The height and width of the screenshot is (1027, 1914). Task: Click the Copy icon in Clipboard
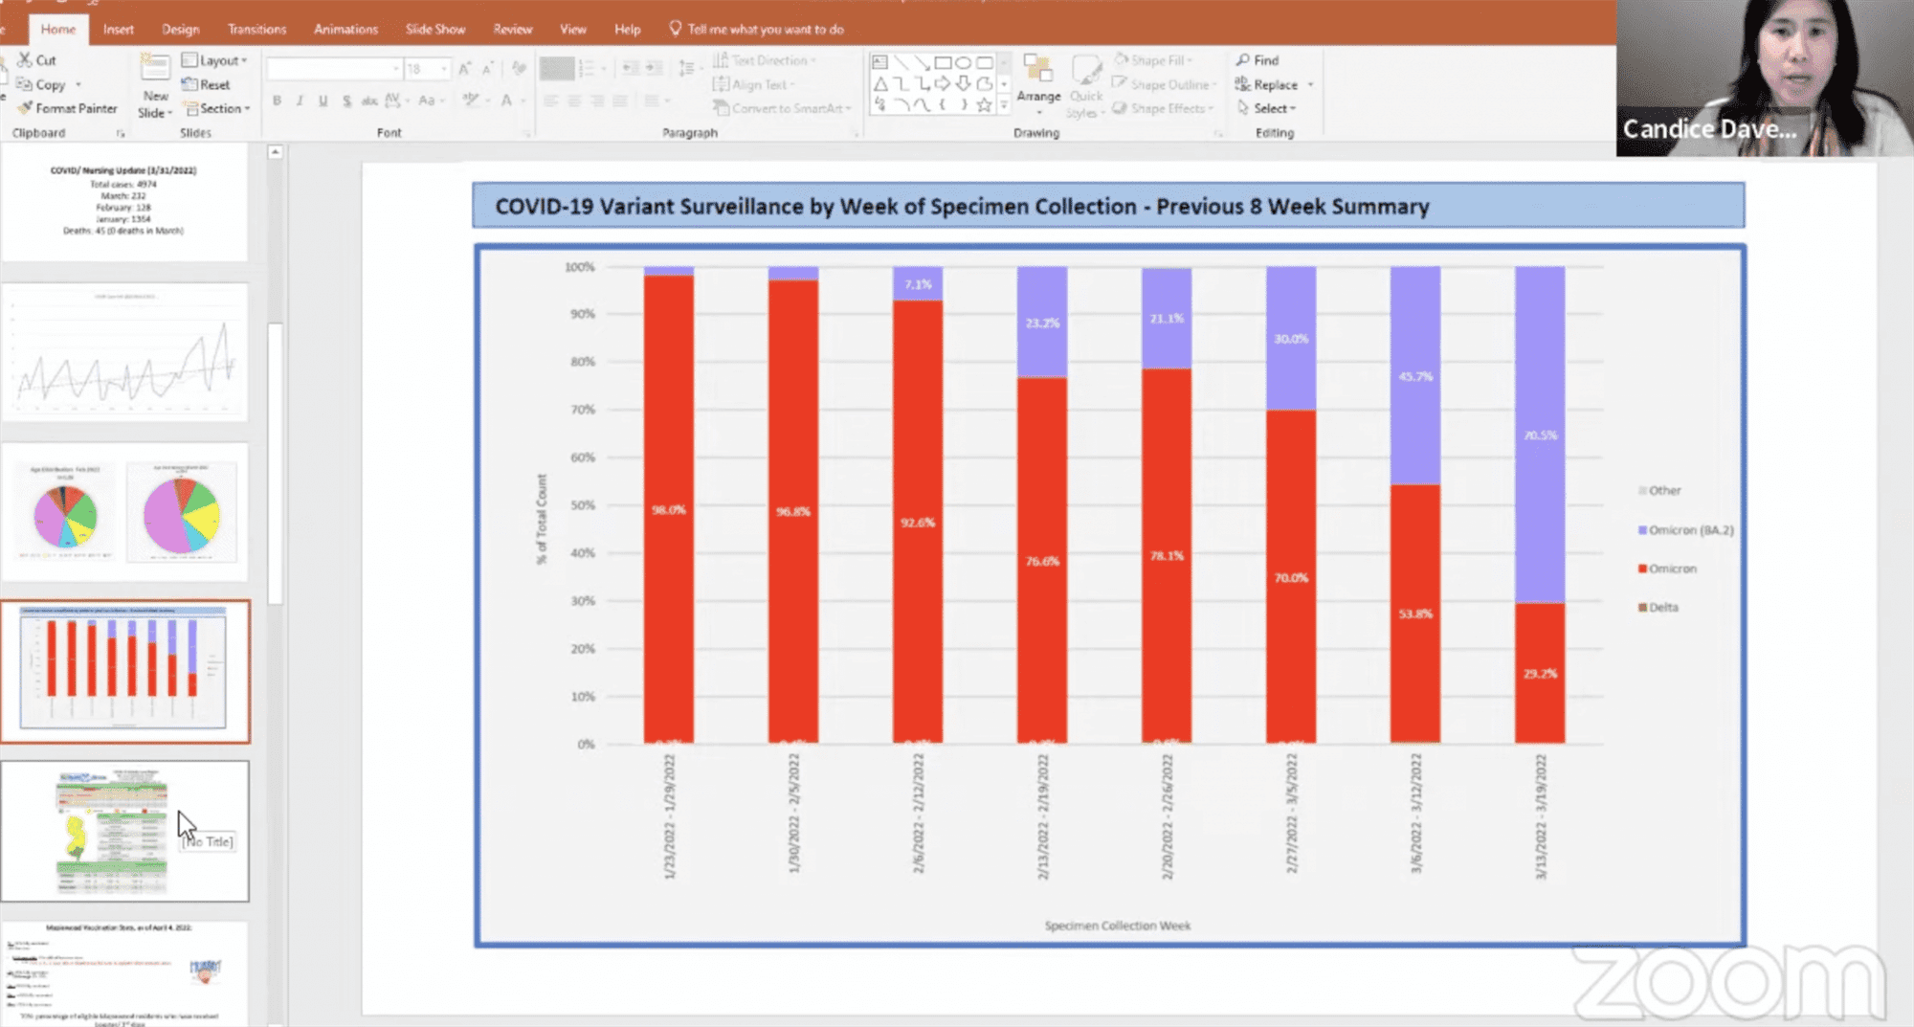tap(25, 84)
